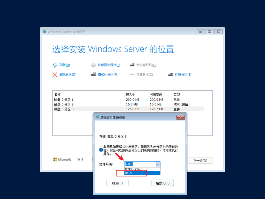
Task: Uncheck the data loss agreement checkbox
Action: click(x=101, y=150)
